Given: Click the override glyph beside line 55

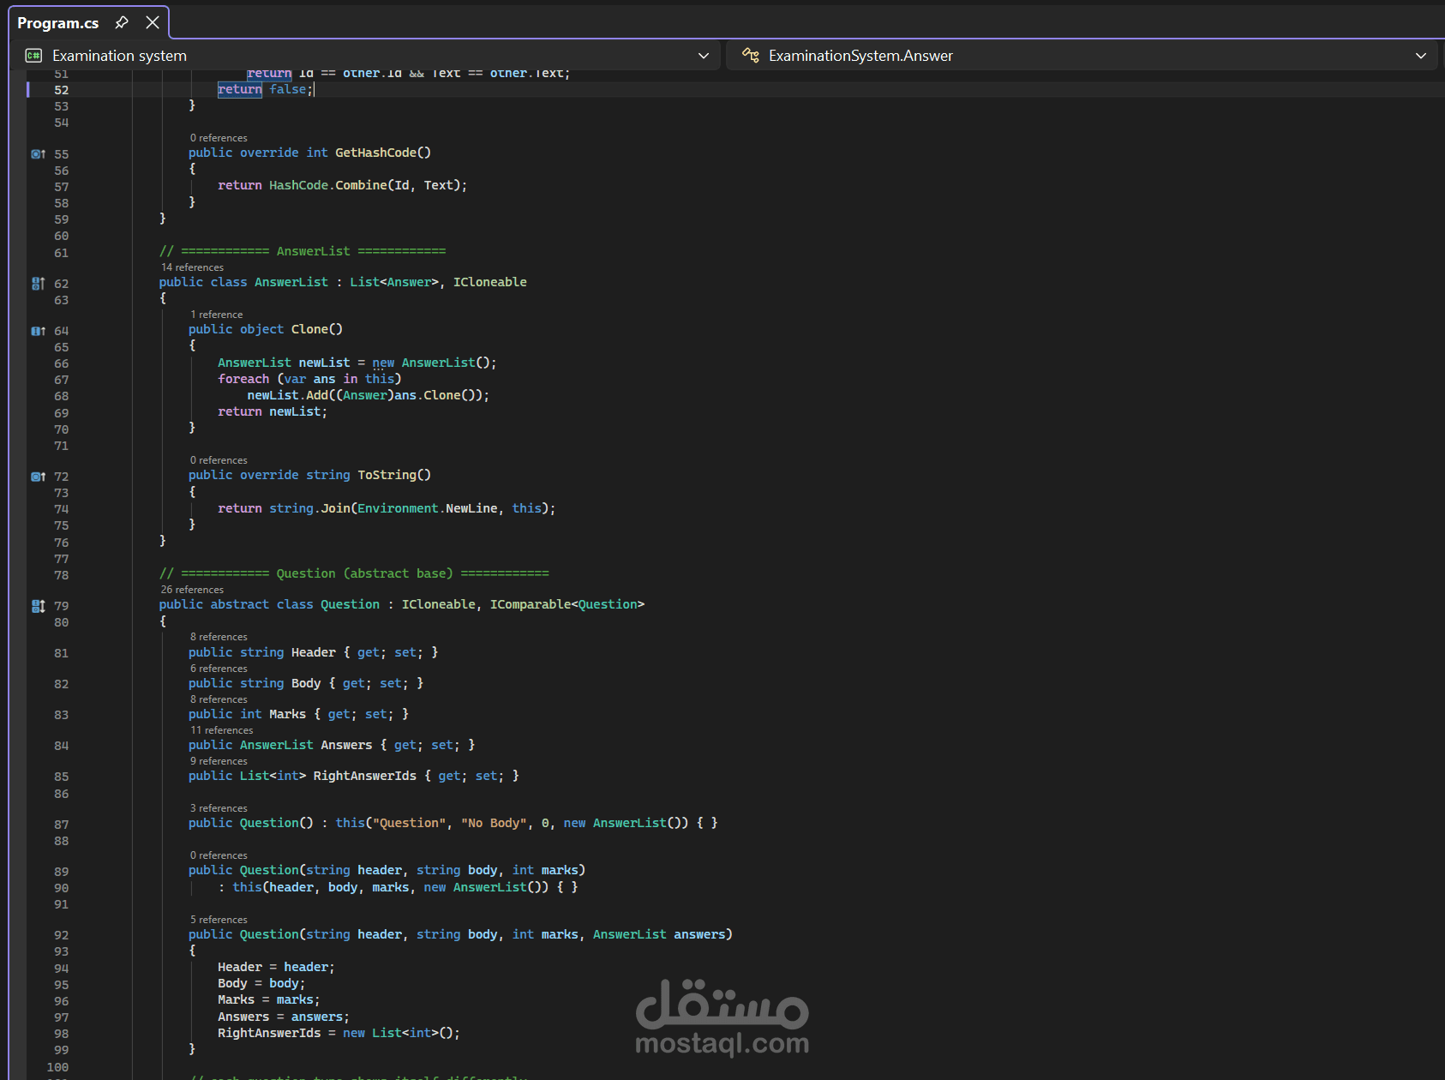Looking at the screenshot, I should tap(38, 154).
